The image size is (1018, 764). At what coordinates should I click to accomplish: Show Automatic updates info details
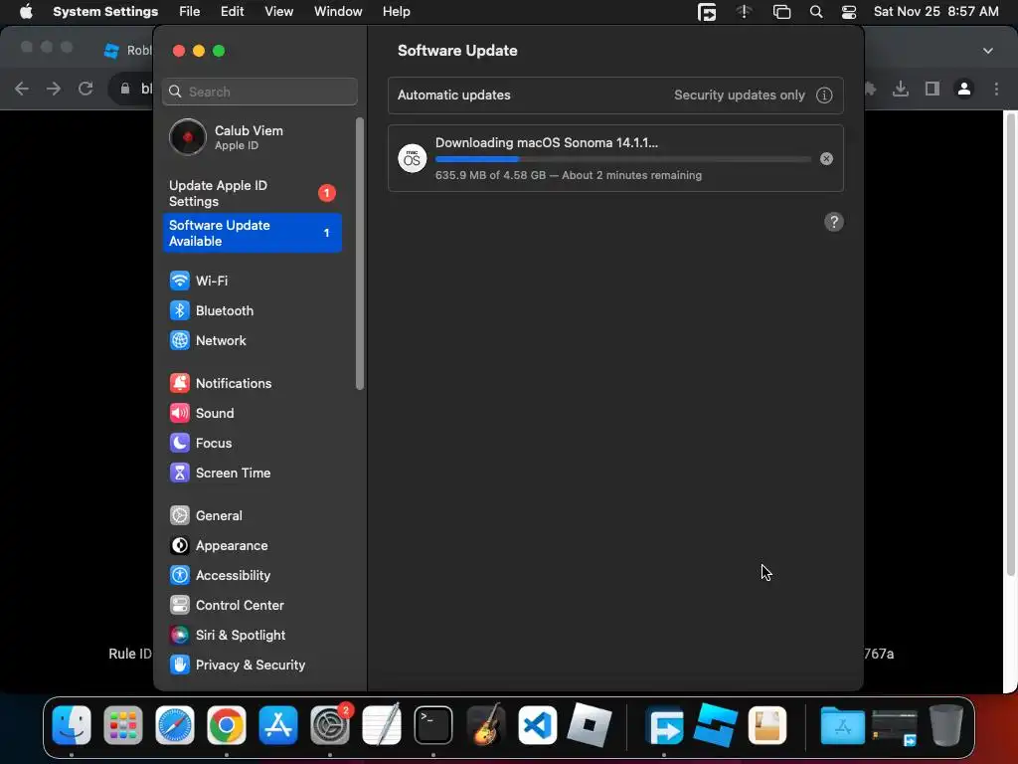(824, 95)
